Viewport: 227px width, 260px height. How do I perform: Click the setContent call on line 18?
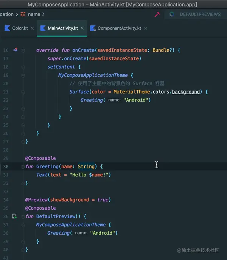tap(61, 67)
